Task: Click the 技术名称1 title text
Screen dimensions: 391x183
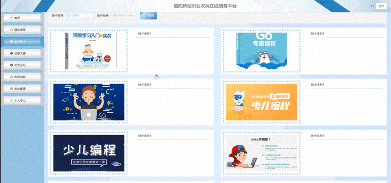Action: (145, 33)
